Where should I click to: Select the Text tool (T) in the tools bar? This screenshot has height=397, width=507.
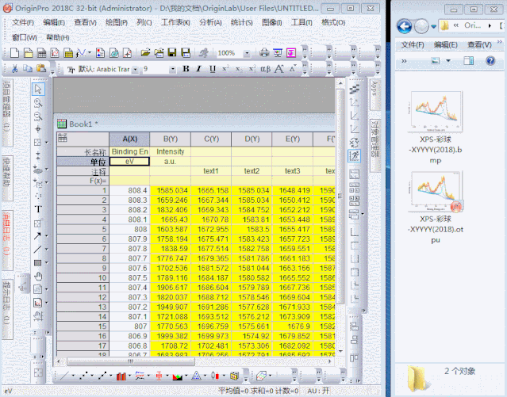click(x=38, y=209)
